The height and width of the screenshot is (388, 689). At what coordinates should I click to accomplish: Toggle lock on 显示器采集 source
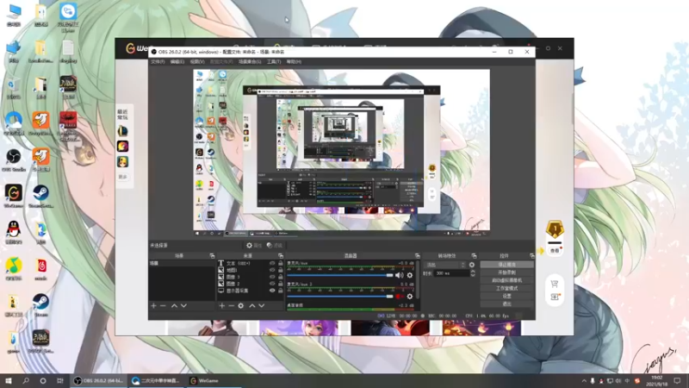281,291
